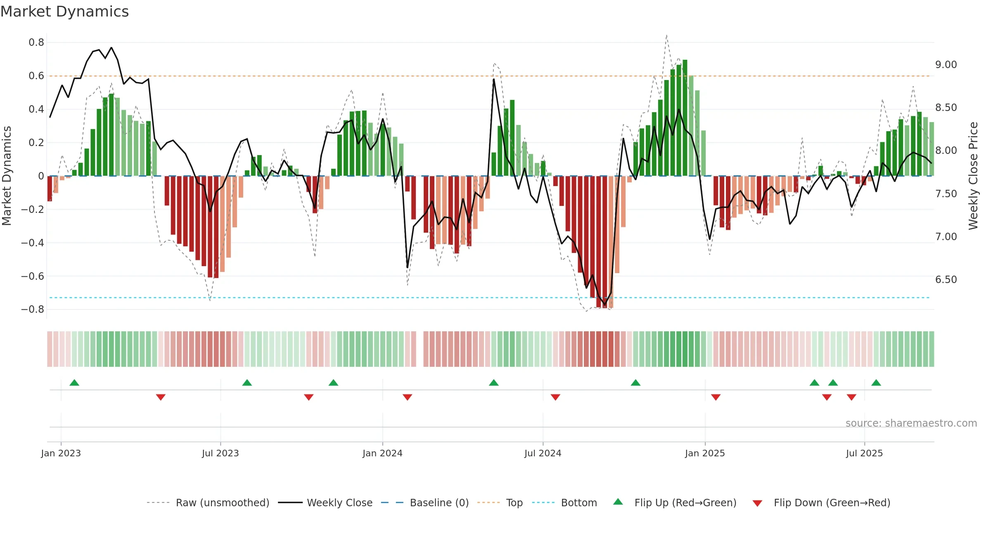Click the 0.6 left axis tick

coord(36,76)
